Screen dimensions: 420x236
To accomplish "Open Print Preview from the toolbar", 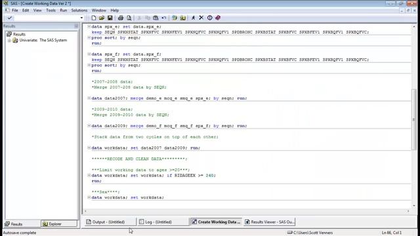I will click(x=129, y=18).
